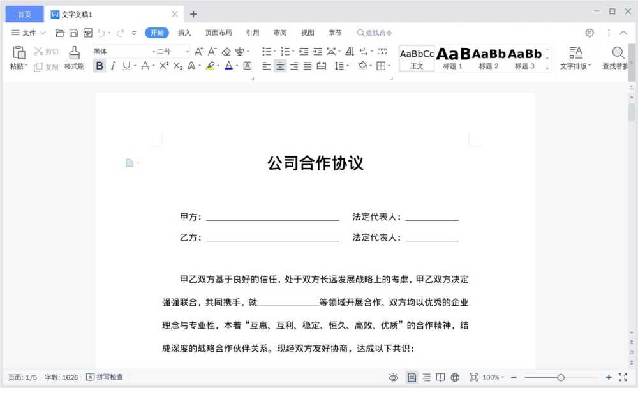
Task: Switch to the 插入 ribbon tab
Action: tap(184, 33)
